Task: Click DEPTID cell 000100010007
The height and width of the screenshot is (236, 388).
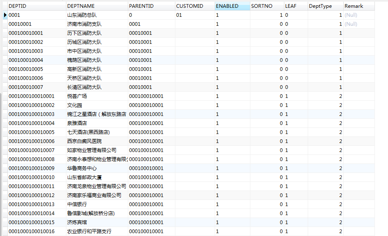Action: [36, 87]
